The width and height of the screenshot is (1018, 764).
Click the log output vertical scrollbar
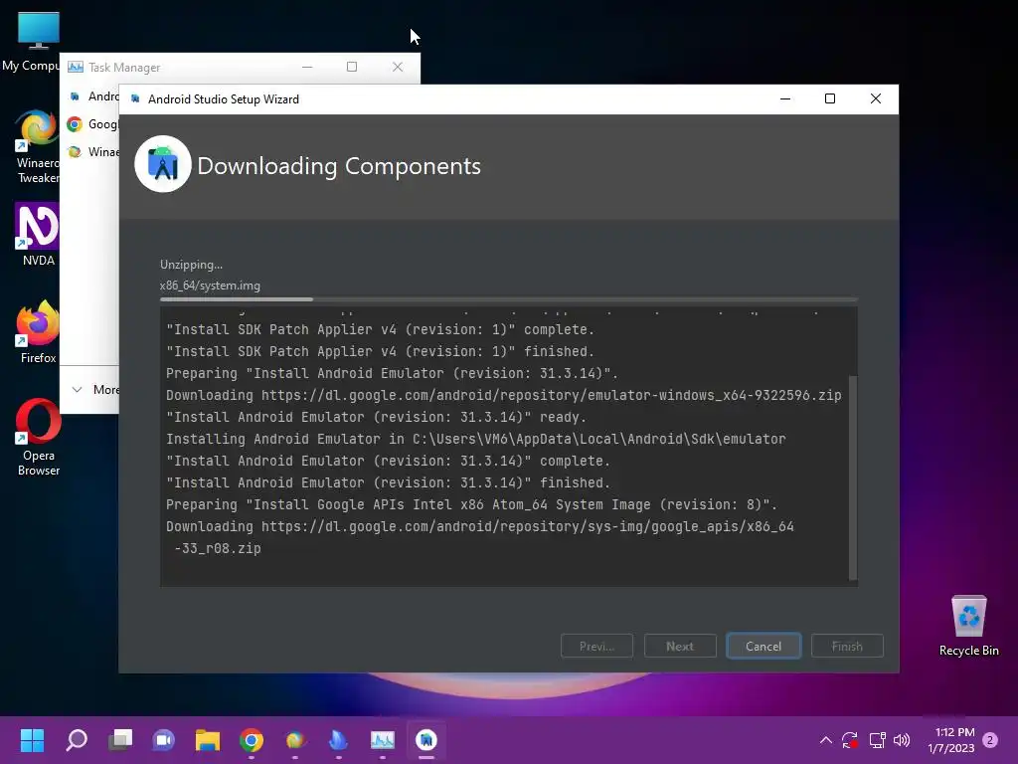tap(853, 477)
